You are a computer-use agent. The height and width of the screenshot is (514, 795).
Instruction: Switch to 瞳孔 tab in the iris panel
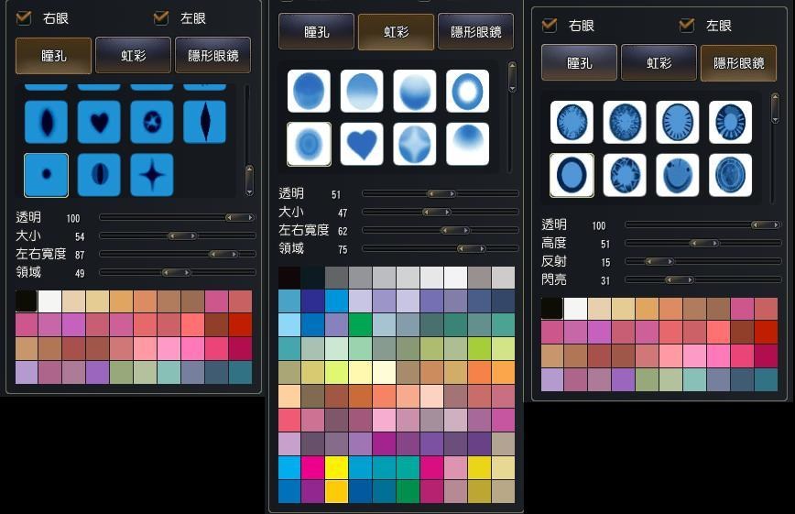(x=316, y=31)
